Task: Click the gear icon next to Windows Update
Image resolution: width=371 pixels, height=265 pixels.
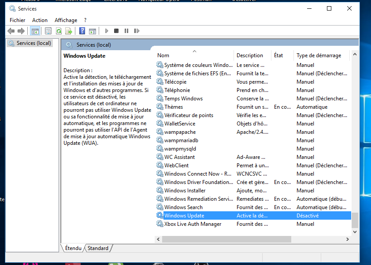Action: coord(160,215)
